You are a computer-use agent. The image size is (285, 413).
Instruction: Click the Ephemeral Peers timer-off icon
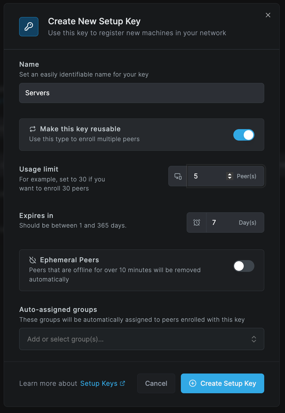coord(32,260)
